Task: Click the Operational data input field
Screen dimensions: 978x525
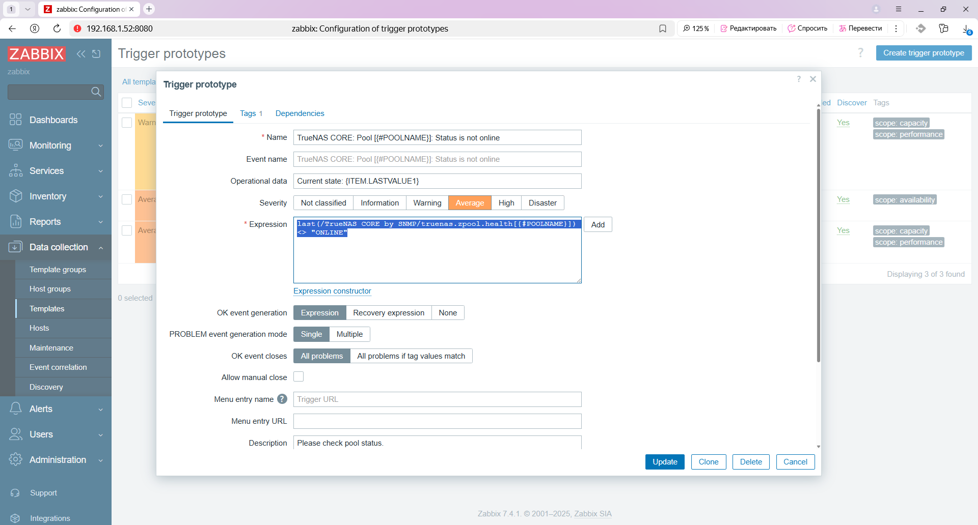Action: click(437, 181)
